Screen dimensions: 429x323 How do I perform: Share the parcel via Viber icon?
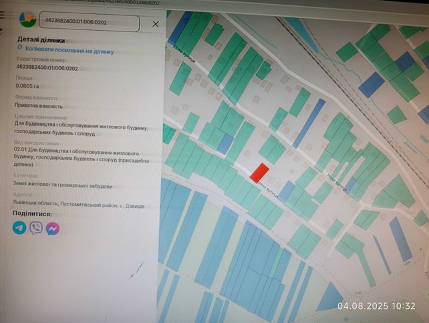click(36, 228)
